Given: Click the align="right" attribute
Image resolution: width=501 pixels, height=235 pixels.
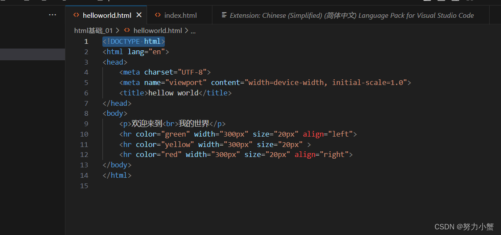Looking at the screenshot, I should tap(321, 154).
